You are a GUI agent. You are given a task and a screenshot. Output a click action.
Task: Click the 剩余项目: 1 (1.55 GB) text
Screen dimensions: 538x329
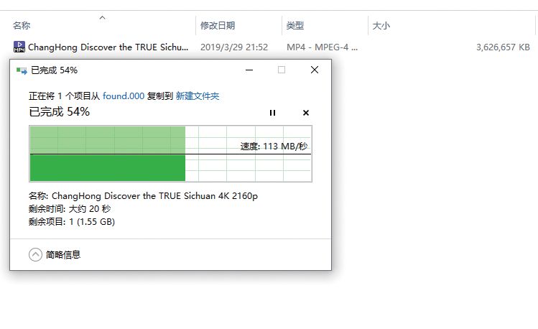pos(72,222)
